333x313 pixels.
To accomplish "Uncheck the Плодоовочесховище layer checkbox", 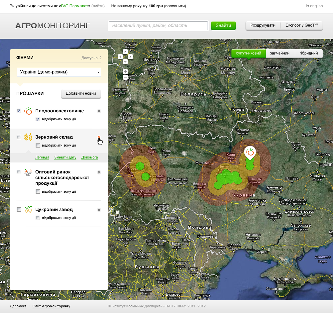I will (19, 111).
